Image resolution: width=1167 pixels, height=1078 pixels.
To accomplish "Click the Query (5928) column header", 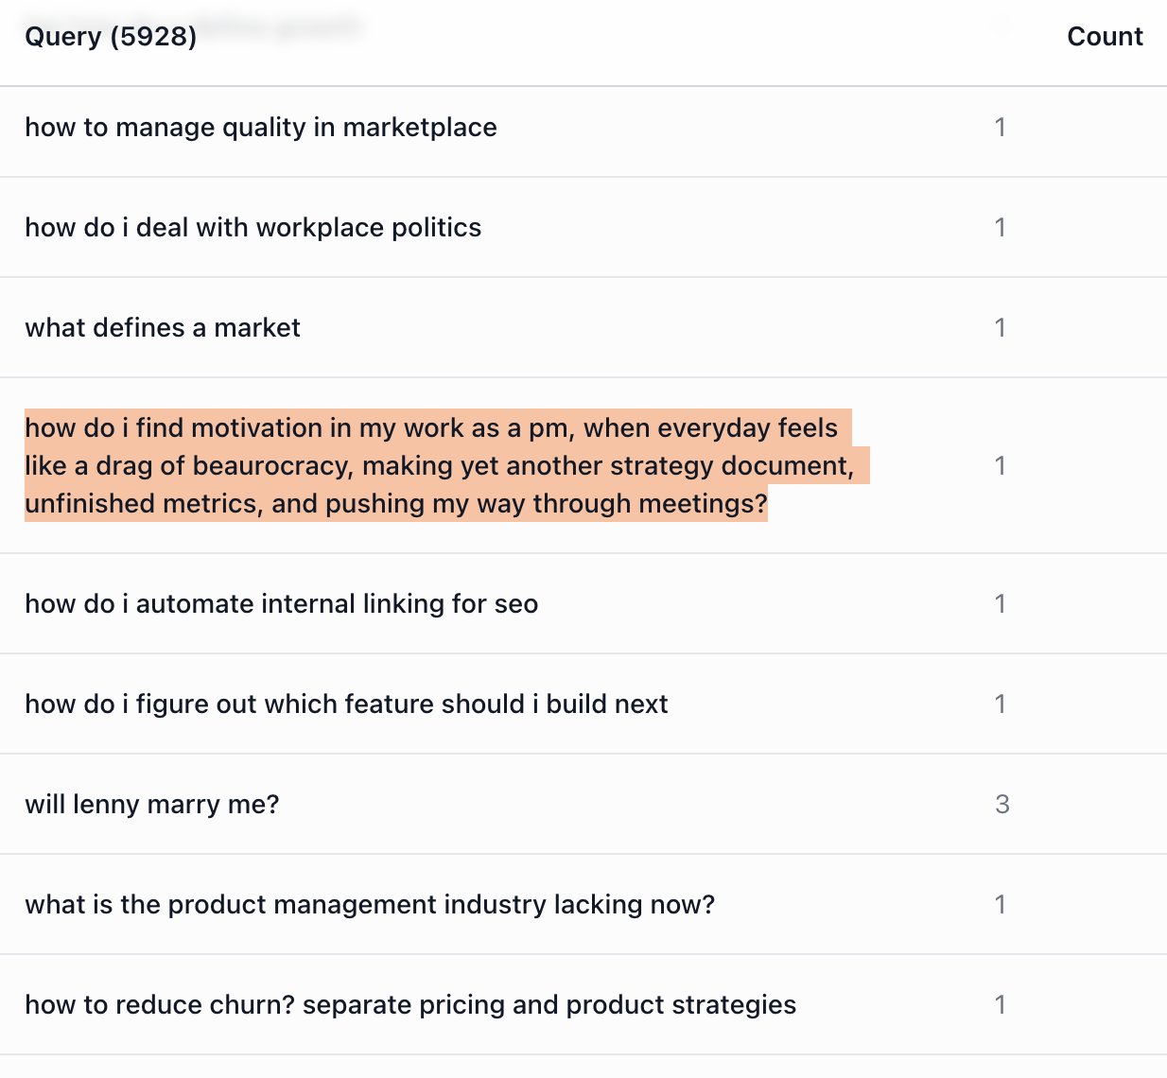I will (x=111, y=37).
